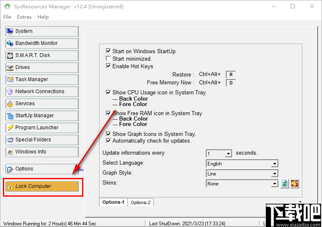Viewport: 322px width, 227px height.
Task: Click the StartUp Manager icon
Action: [10, 116]
